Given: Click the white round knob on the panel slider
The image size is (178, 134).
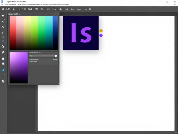Looking at the screenshot, I should [x=56, y=56].
